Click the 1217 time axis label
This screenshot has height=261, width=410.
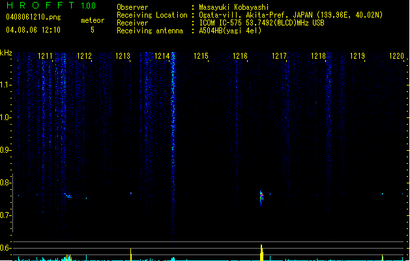coord(279,56)
